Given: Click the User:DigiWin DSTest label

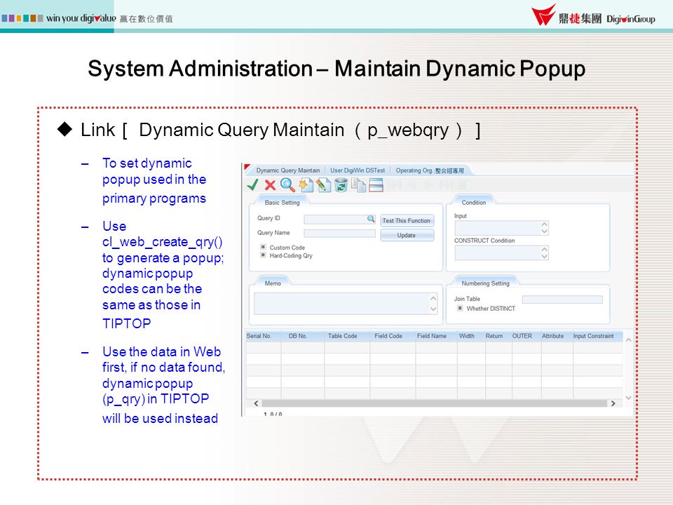Looking at the screenshot, I should (x=358, y=170).
